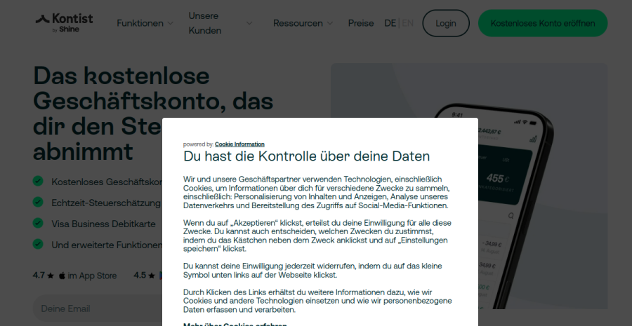Expand the Funktionen dropdown chevron
Viewport: 632px width, 326px height.
pyautogui.click(x=170, y=23)
